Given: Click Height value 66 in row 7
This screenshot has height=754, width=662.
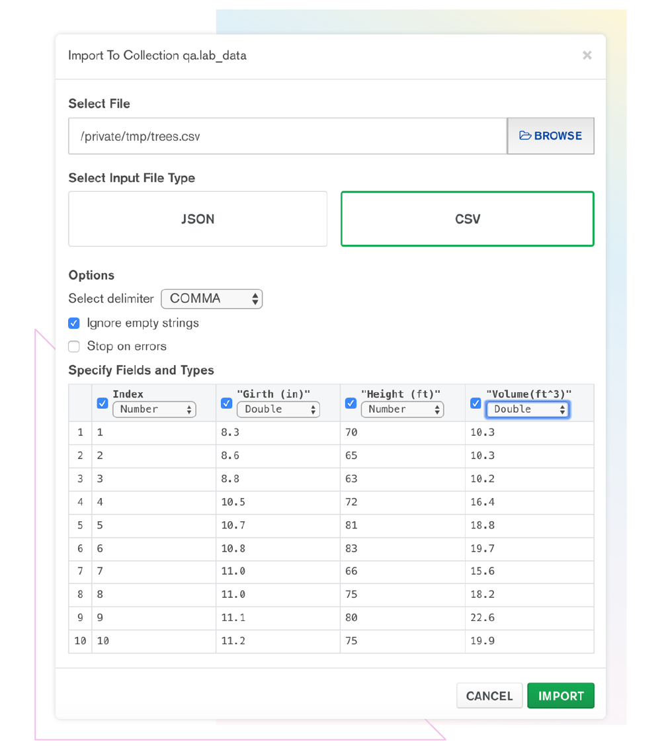Looking at the screenshot, I should click(351, 571).
